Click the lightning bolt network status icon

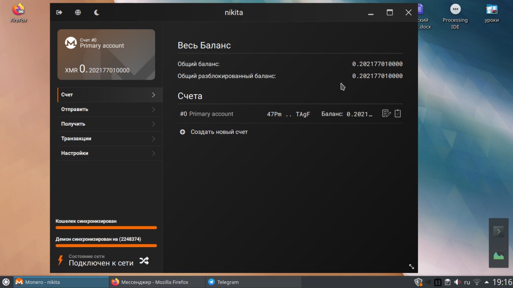pos(61,260)
